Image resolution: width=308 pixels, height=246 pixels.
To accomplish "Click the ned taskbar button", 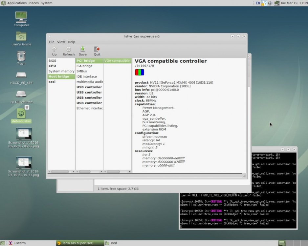I will click(114, 243).
